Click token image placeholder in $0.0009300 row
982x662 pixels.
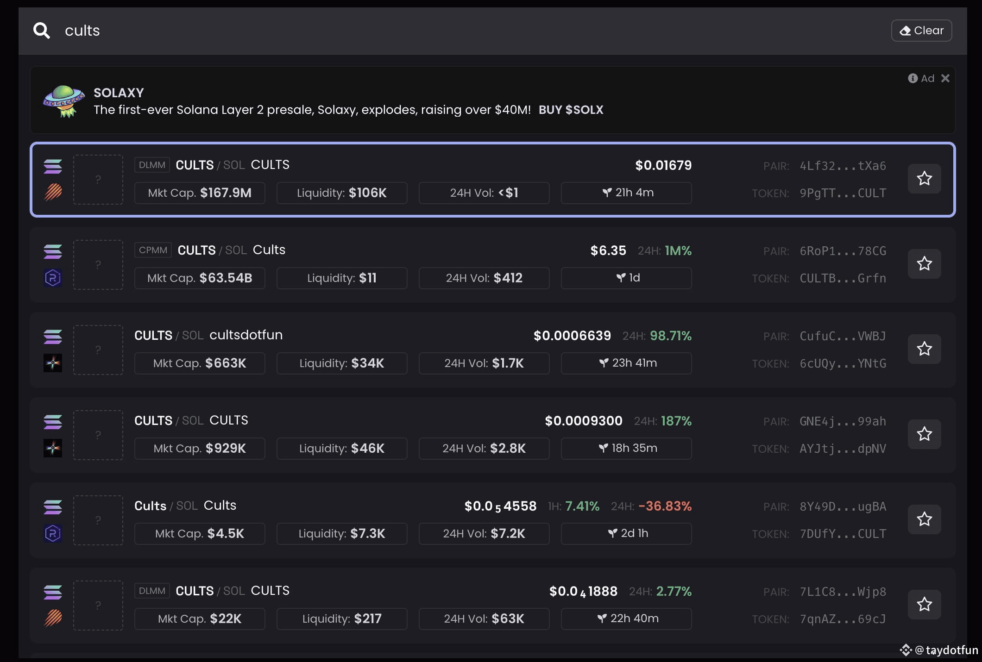pyautogui.click(x=98, y=435)
